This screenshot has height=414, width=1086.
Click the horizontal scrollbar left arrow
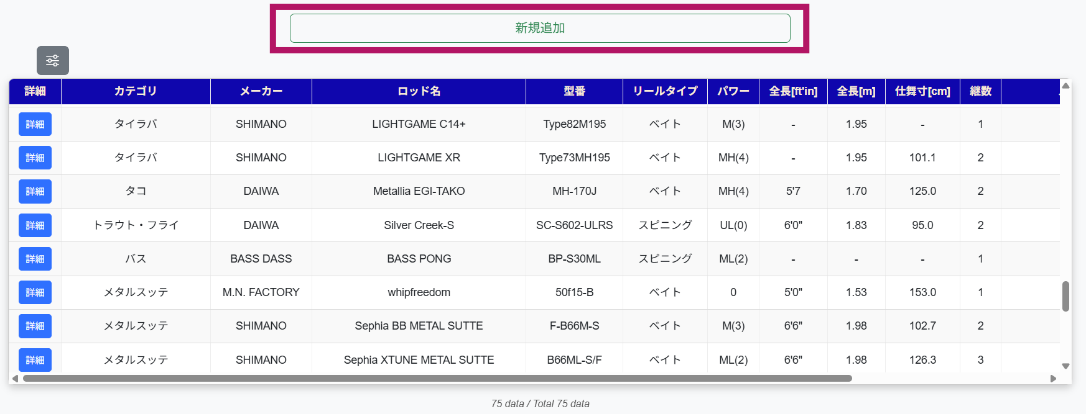pos(15,379)
